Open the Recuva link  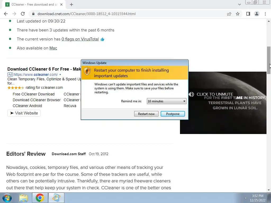point(70,106)
